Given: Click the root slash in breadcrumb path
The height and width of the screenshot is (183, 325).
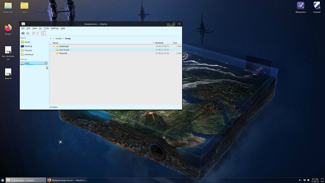Looking at the screenshot, I should [51, 39].
